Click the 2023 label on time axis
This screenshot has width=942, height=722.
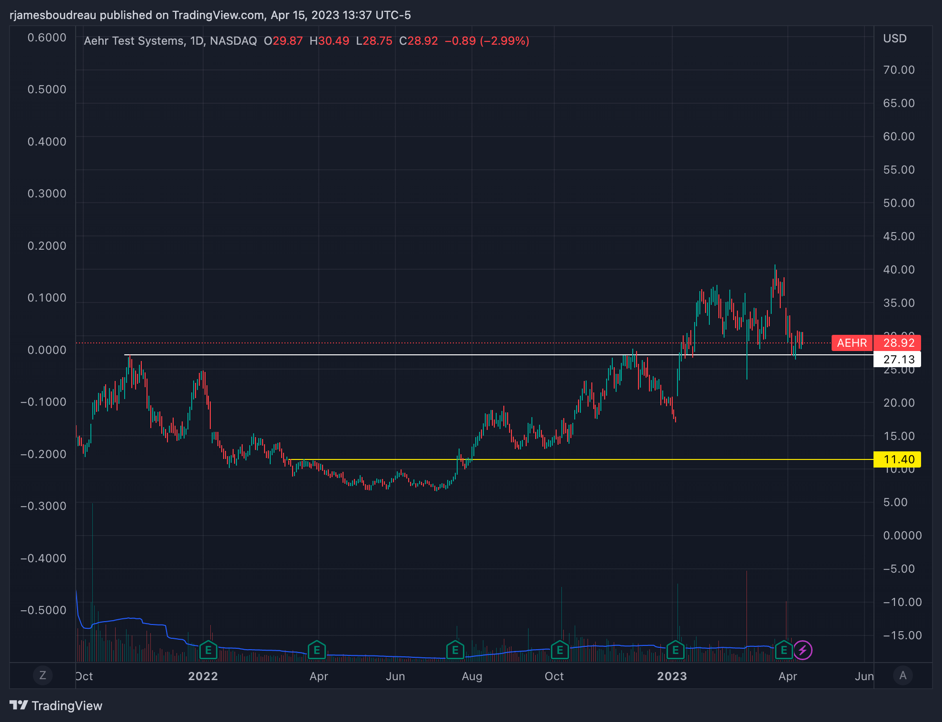(x=672, y=676)
